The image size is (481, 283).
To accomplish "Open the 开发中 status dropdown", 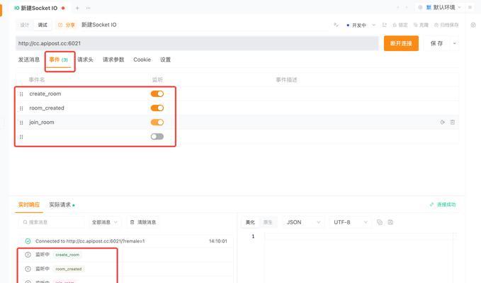I will pyautogui.click(x=361, y=25).
